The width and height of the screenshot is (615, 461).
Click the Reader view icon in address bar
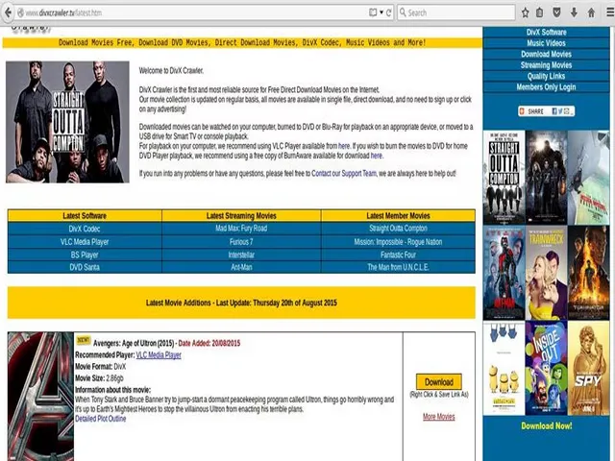coord(373,12)
